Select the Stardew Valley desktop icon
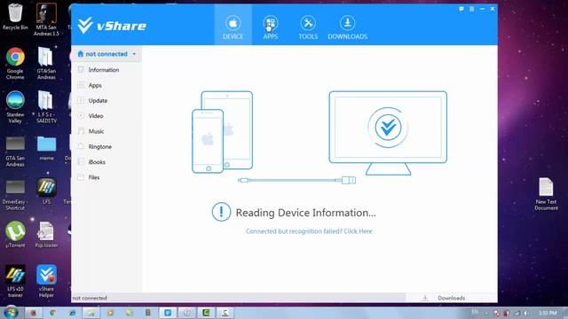 click(15, 107)
